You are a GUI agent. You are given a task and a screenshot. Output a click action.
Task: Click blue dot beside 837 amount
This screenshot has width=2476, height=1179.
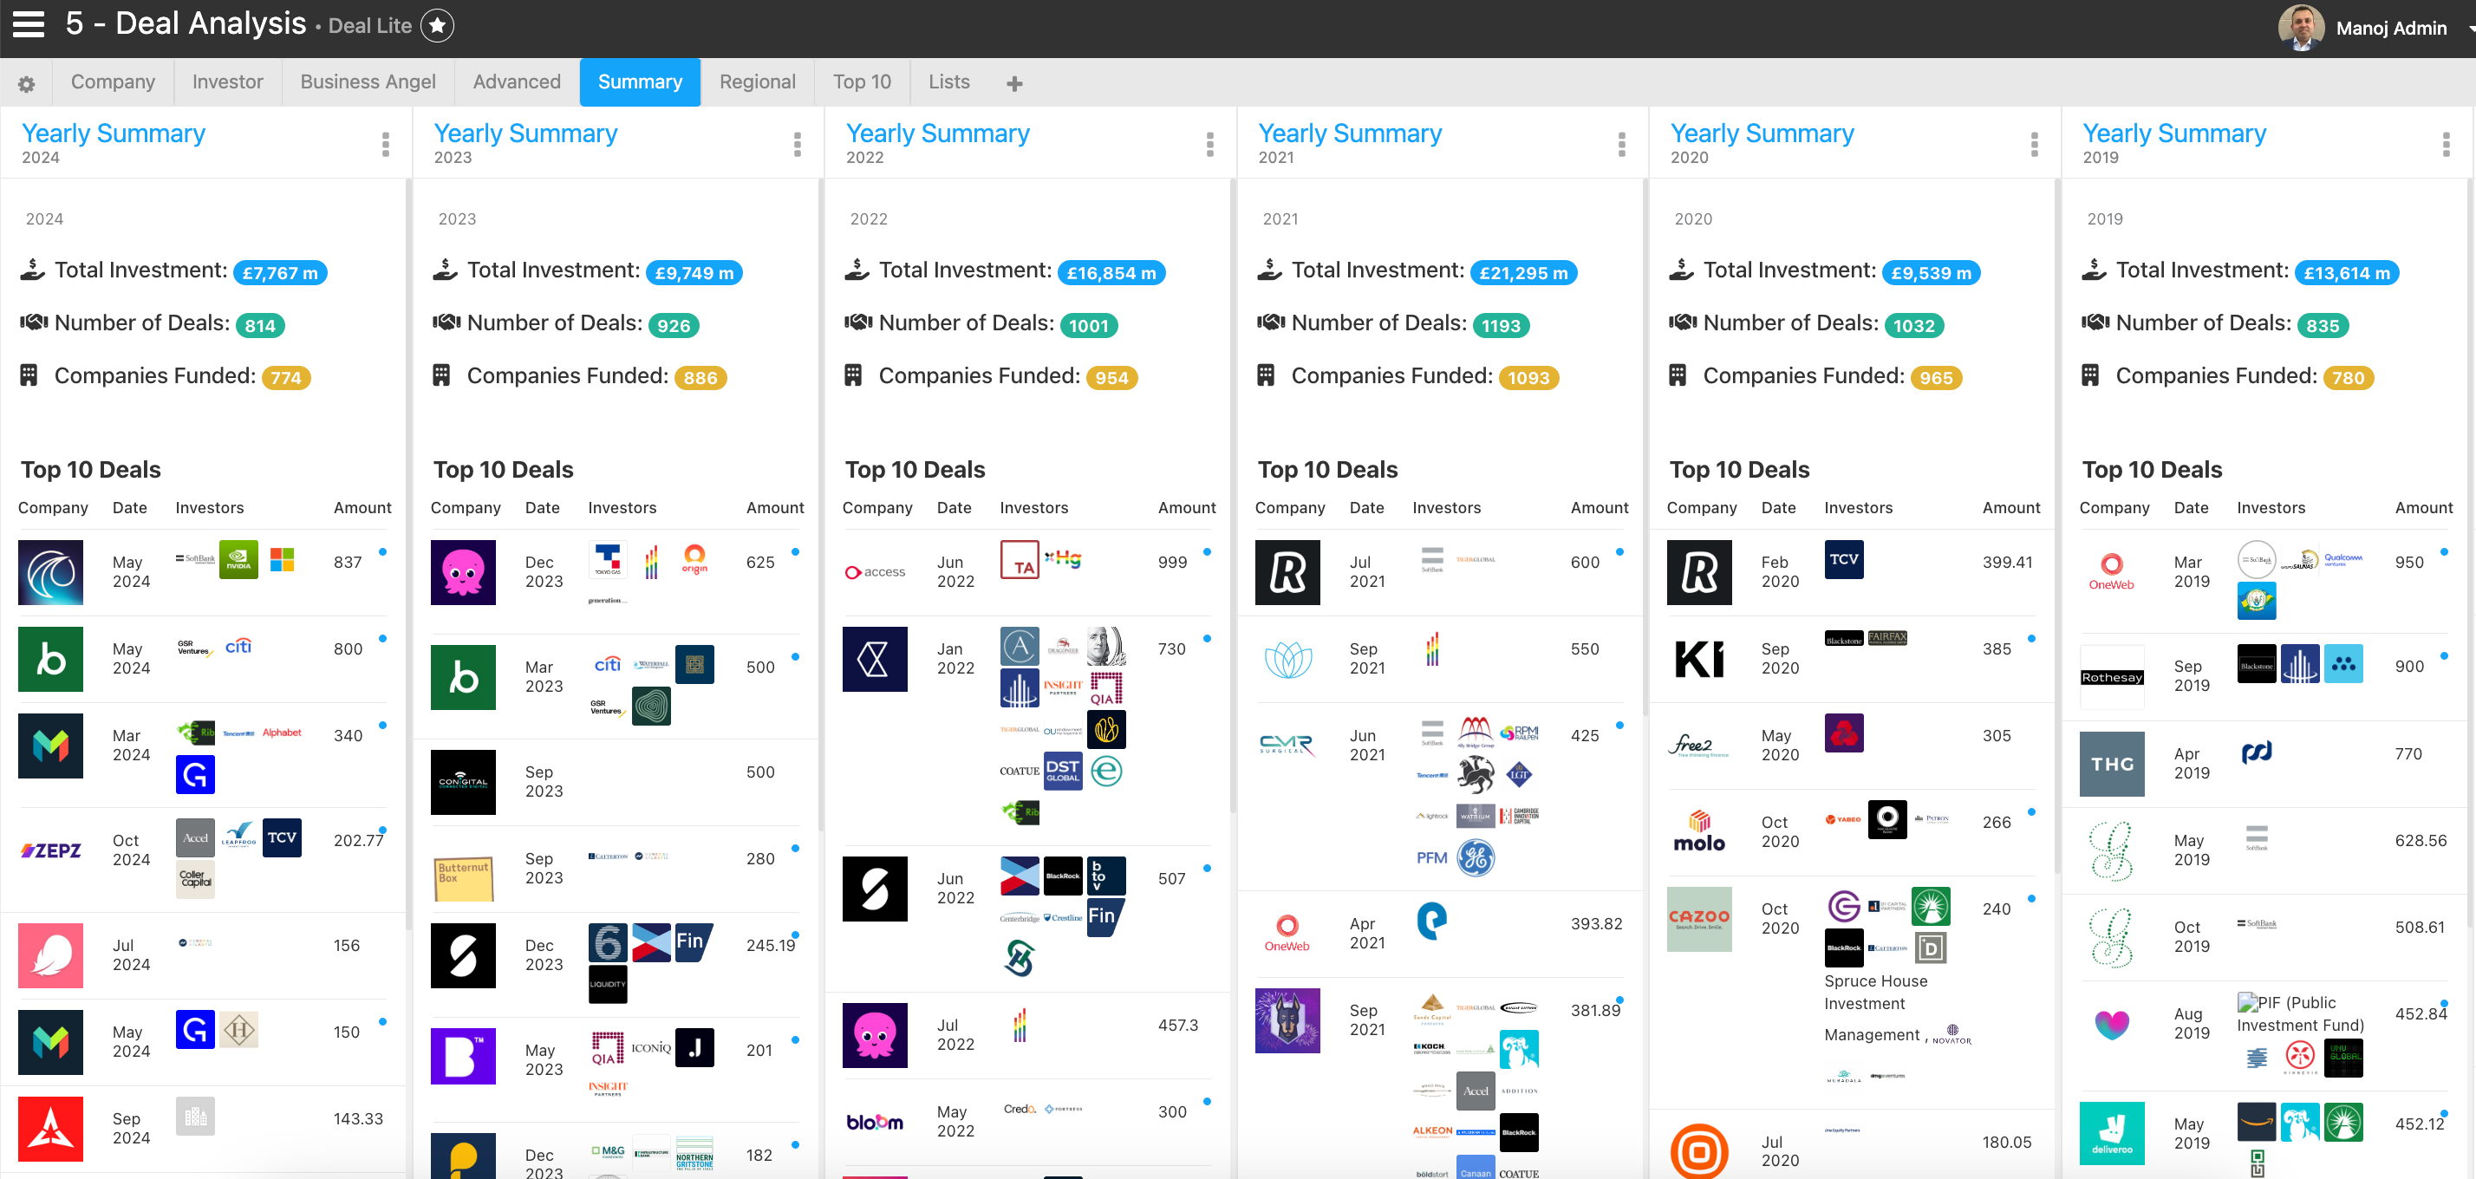(382, 551)
